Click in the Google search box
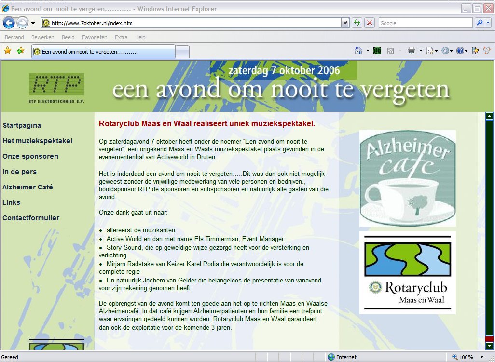The width and height of the screenshot is (495, 362). pyautogui.click(x=425, y=23)
